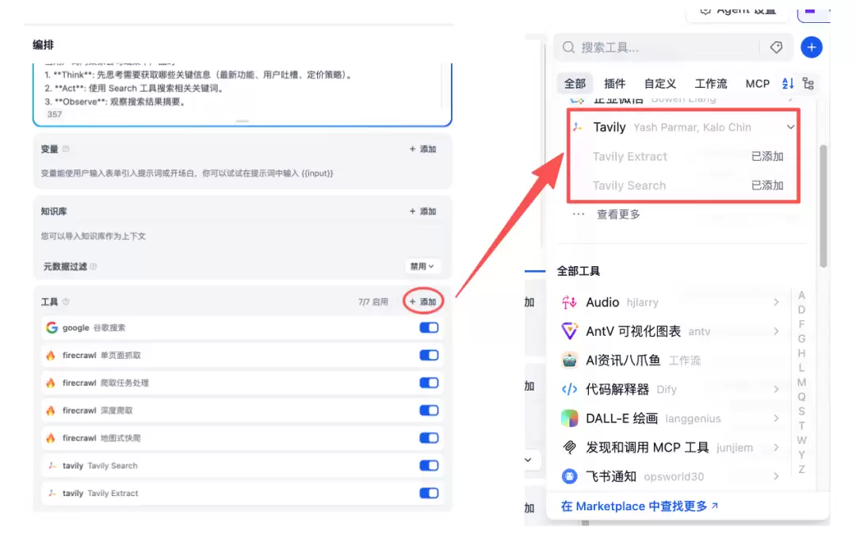856x542 pixels.
Task: Click the Audio tool icon
Action: pyautogui.click(x=569, y=303)
